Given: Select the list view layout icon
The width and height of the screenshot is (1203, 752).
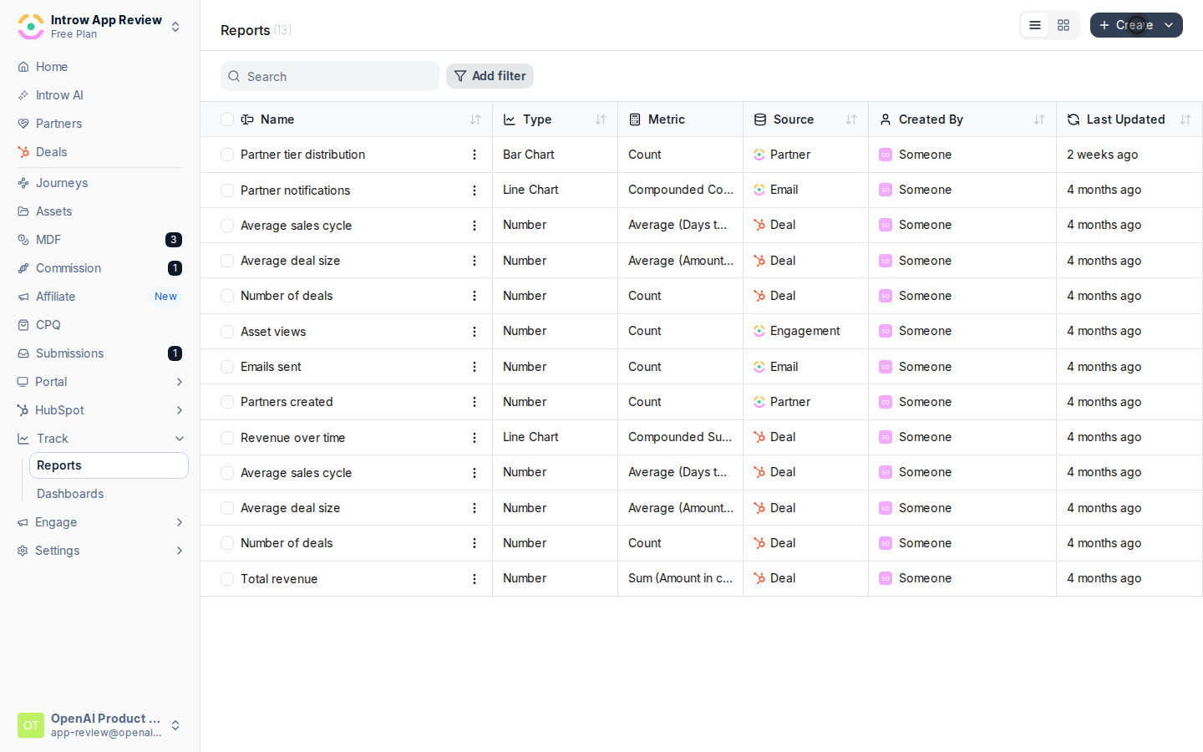Looking at the screenshot, I should pyautogui.click(x=1035, y=25).
